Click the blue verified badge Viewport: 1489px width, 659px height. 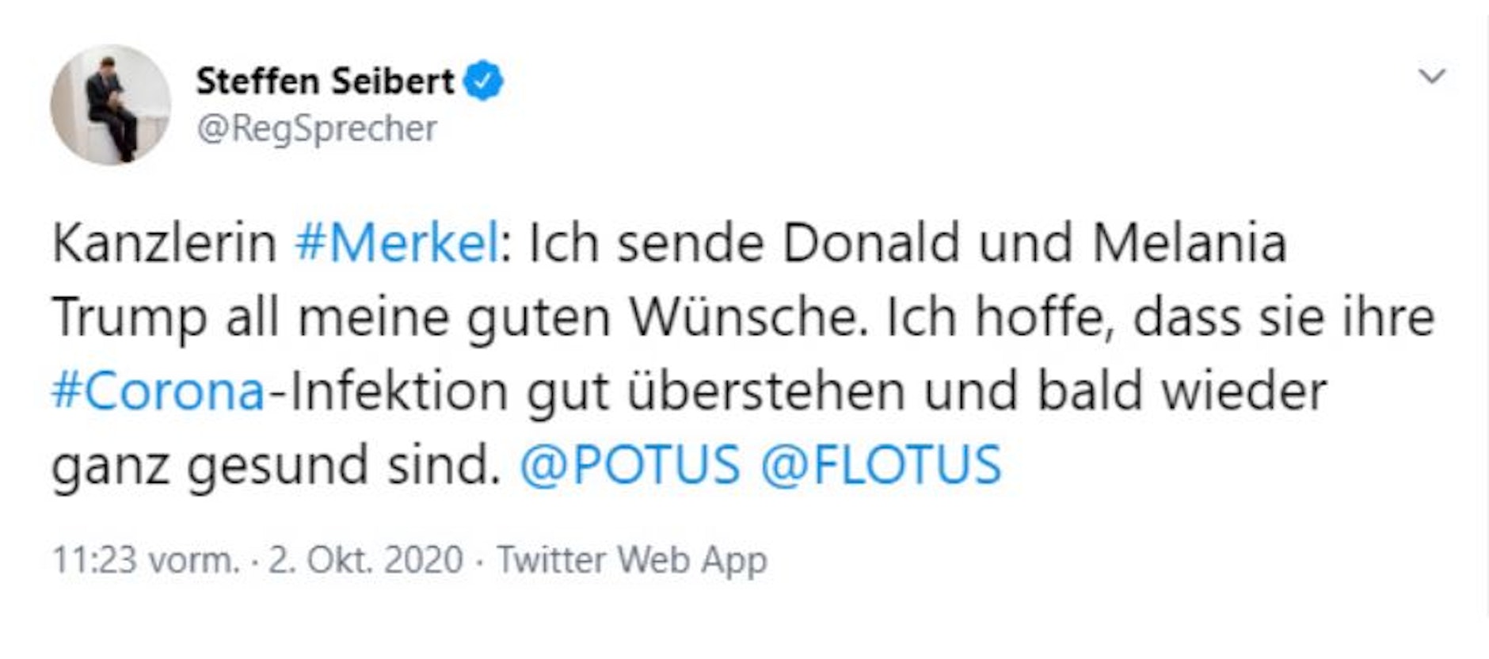(x=483, y=81)
